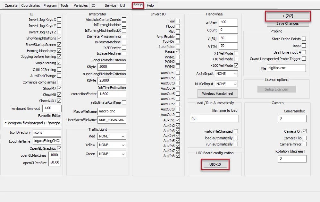Uncheck ShowStartupScreen
The image size is (320, 202).
[59, 45]
